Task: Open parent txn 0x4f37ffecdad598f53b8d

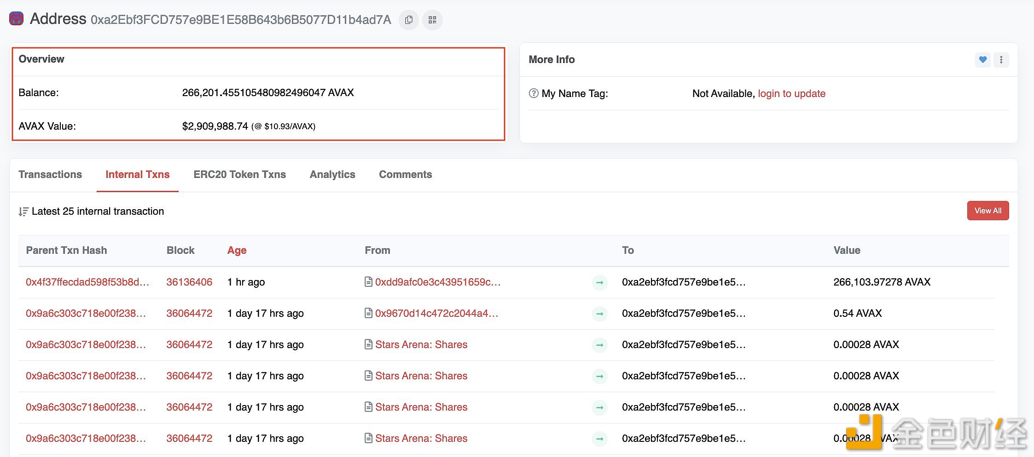Action: click(x=87, y=282)
